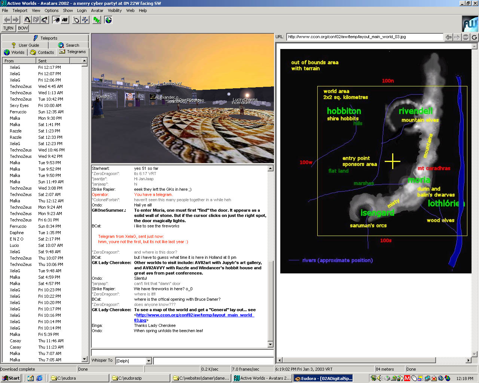Open the Avatar menu
This screenshot has width=479, height=383.
(97, 10)
